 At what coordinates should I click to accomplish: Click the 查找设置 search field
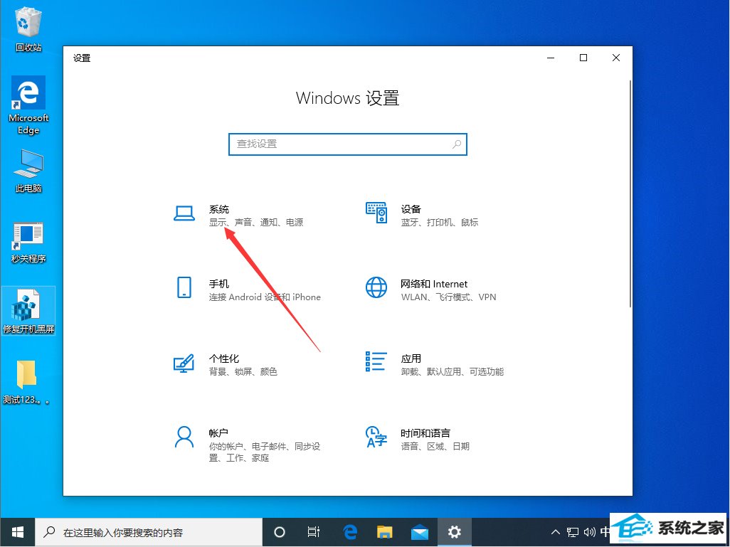[348, 144]
